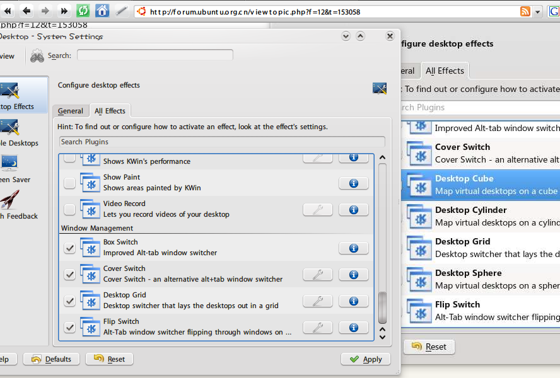Click the desktop effects icon beside Configure heading
Image resolution: width=560 pixels, height=378 pixels.
(x=379, y=88)
